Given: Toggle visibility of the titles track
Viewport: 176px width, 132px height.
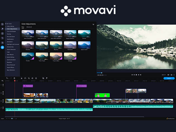Looking at the screenshot, I should coord(3,85).
